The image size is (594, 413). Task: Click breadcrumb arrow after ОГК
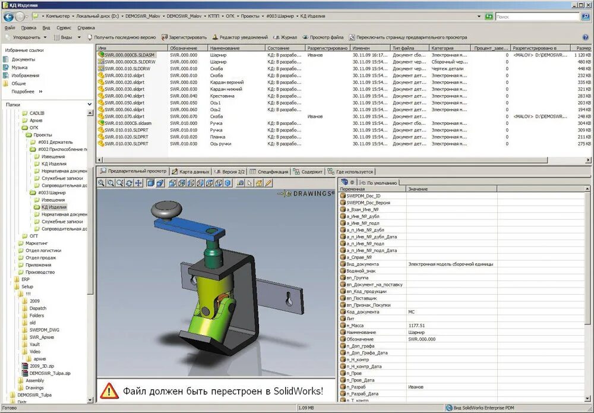click(237, 16)
